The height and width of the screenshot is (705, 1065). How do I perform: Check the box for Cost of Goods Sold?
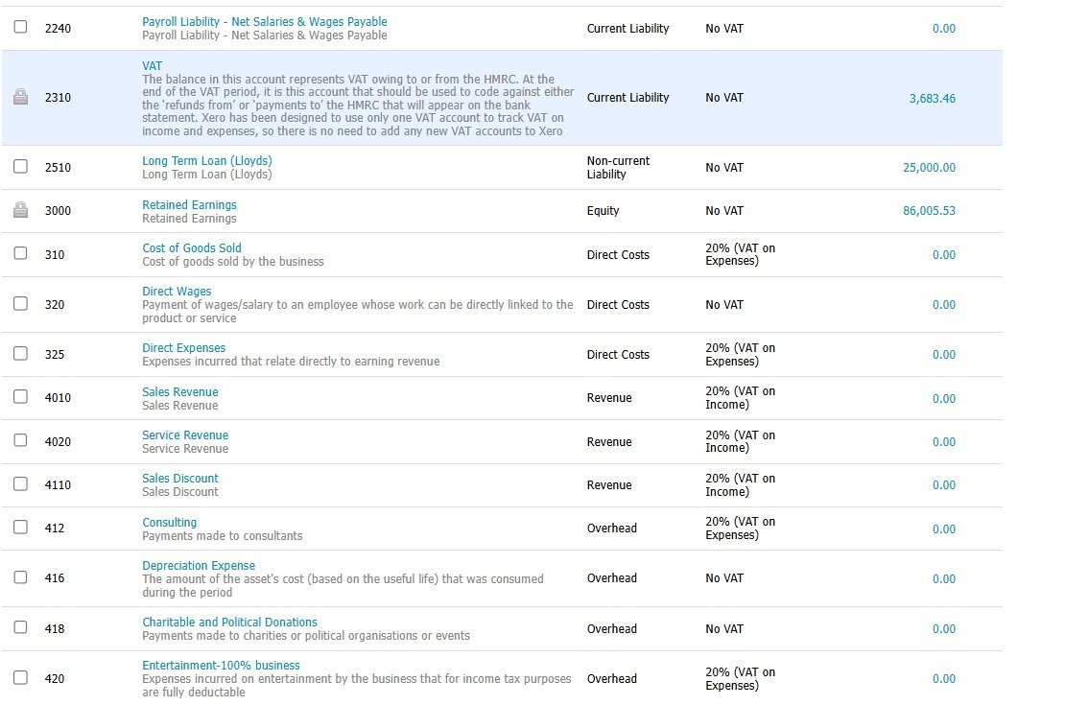tap(21, 253)
